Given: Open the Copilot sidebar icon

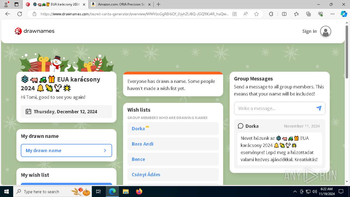Looking at the screenshot, I should point(344,14).
